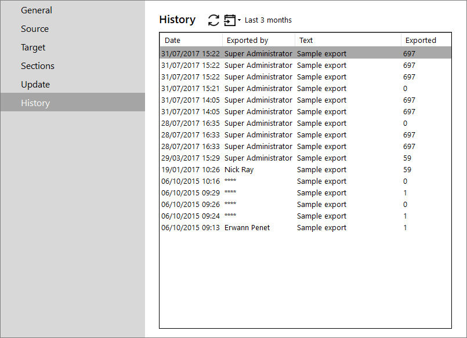Click the refresh history icon
Screen dimensions: 467x338
point(213,20)
